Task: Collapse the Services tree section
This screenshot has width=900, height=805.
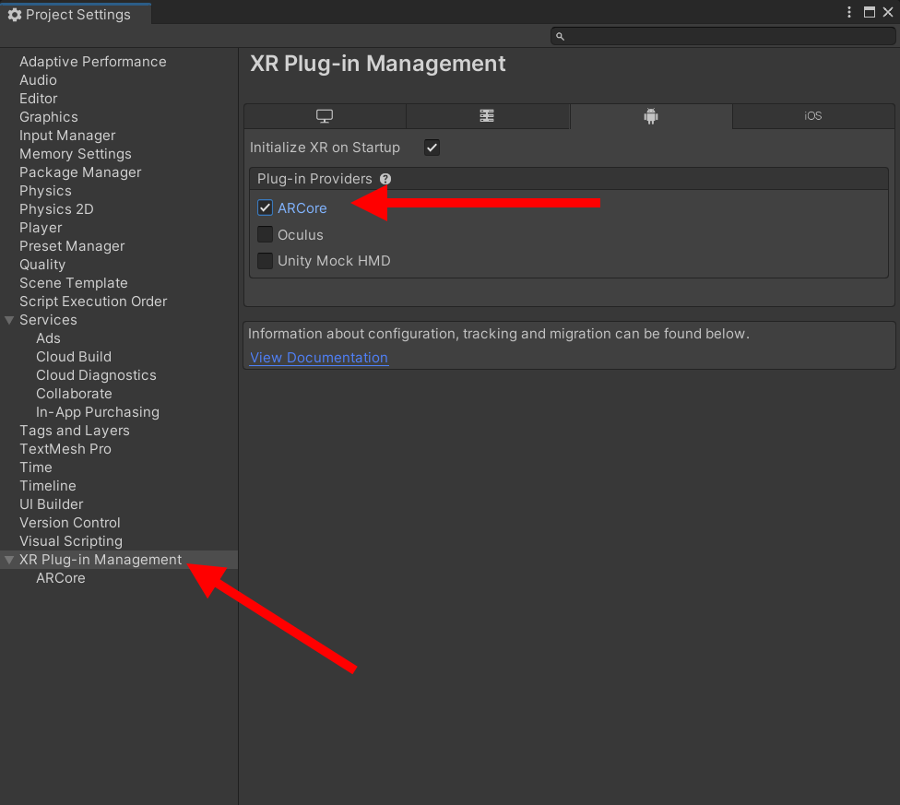Action: coord(9,320)
